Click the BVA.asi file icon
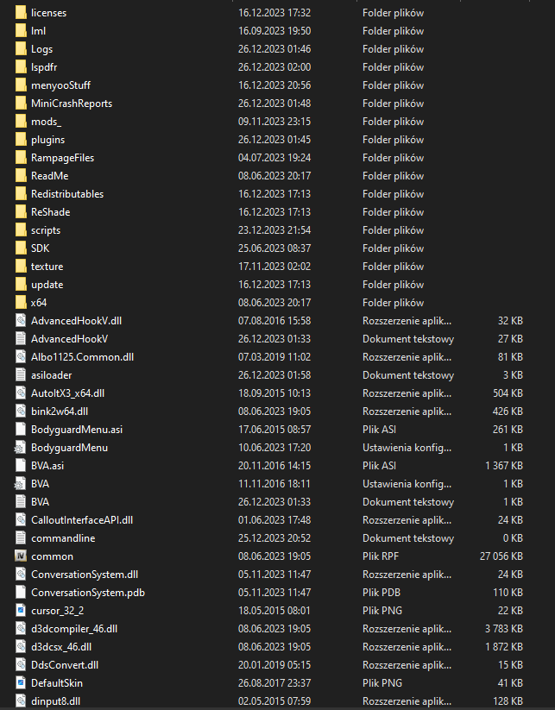The image size is (555, 710). (x=21, y=466)
